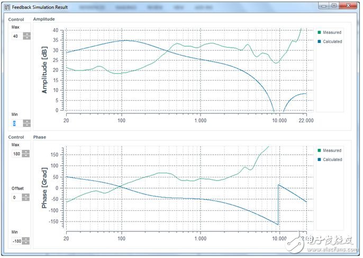Select Measured label in Amplitude legend

point(332,32)
